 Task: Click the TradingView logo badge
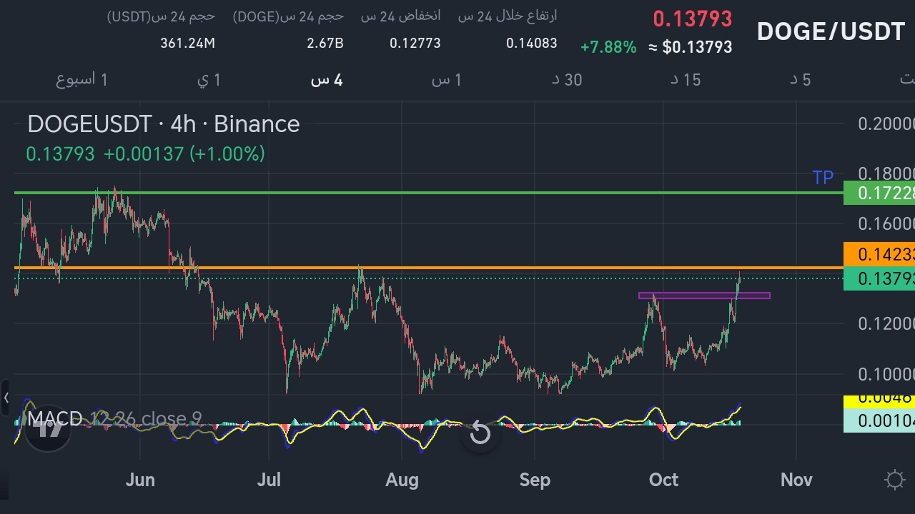pos(49,428)
